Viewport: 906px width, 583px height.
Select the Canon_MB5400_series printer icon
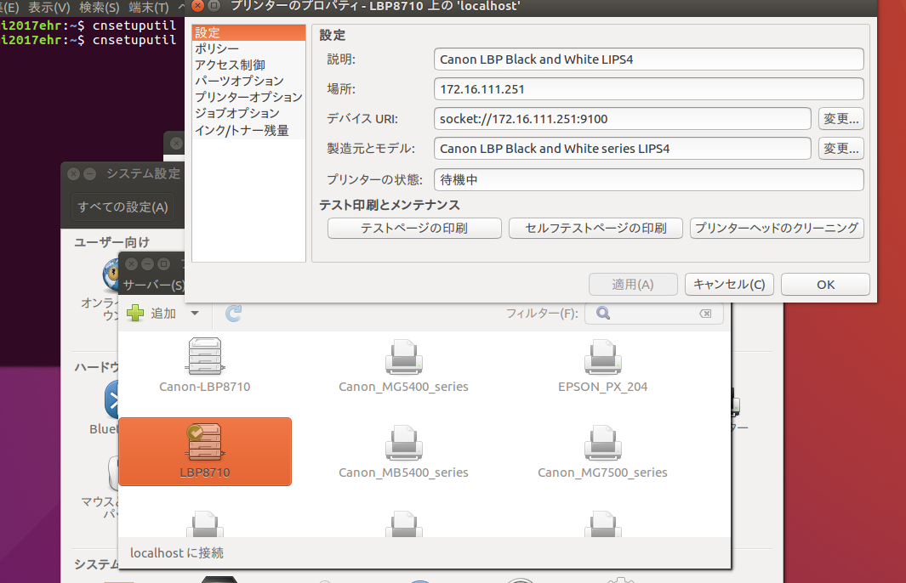[x=403, y=442]
